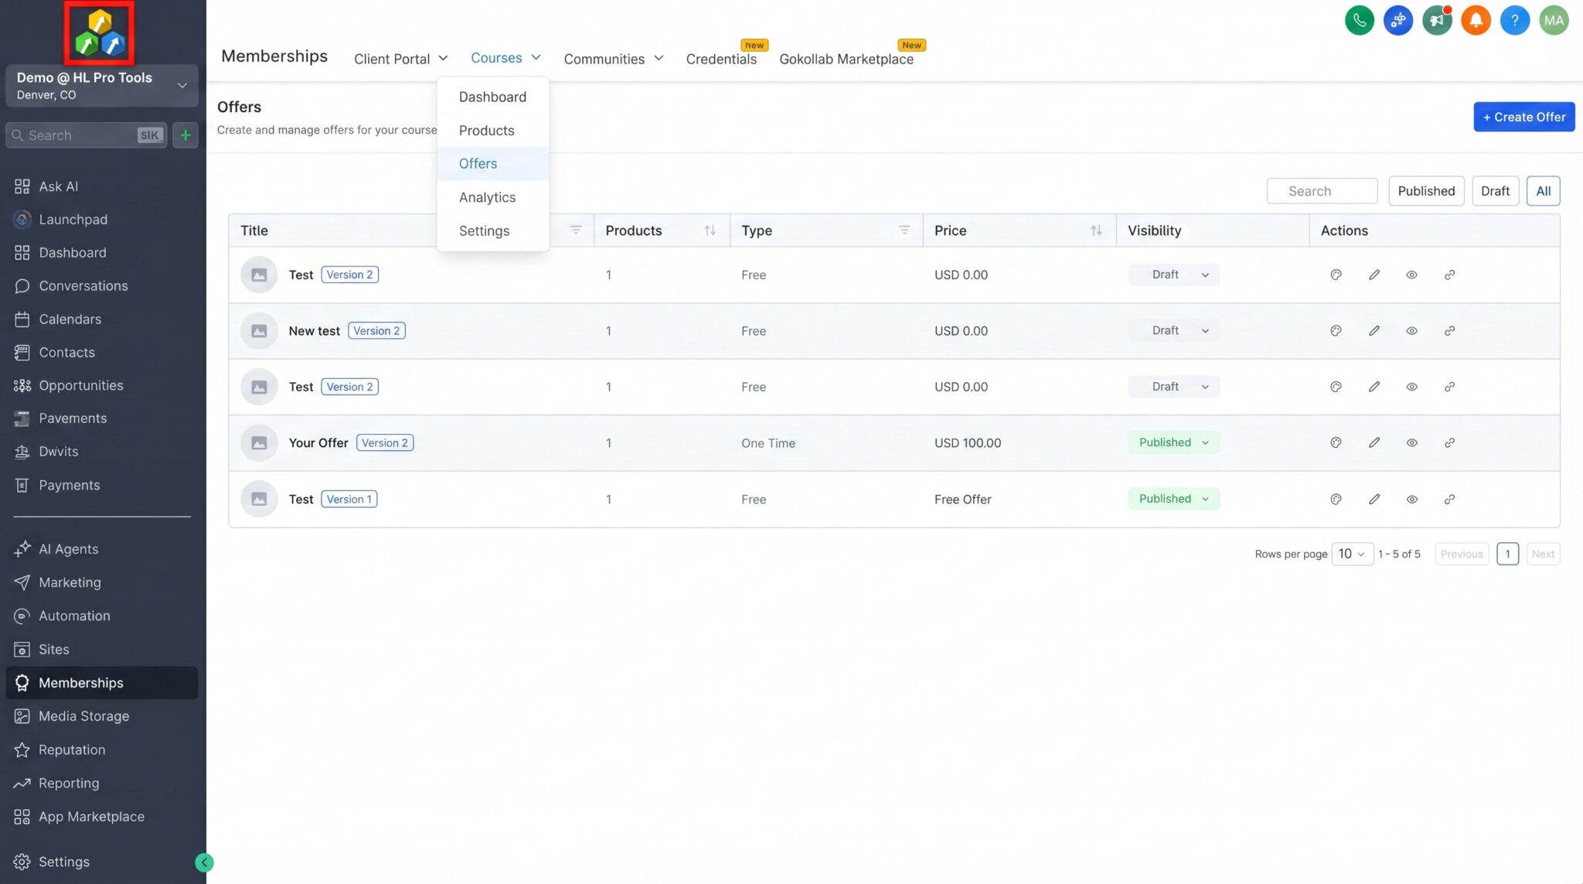Image resolution: width=1583 pixels, height=884 pixels.
Task: Click the blue help question mark icon
Action: (x=1514, y=20)
